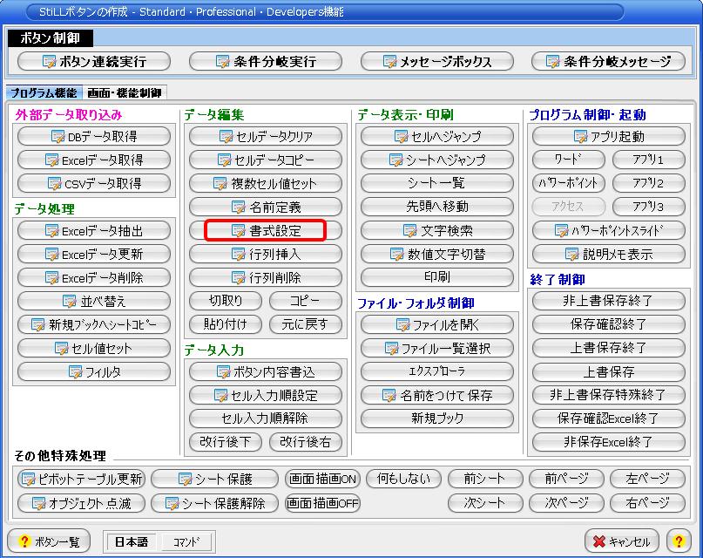This screenshot has width=703, height=558.
Task: Select the セル値セット button
Action: coord(94,348)
